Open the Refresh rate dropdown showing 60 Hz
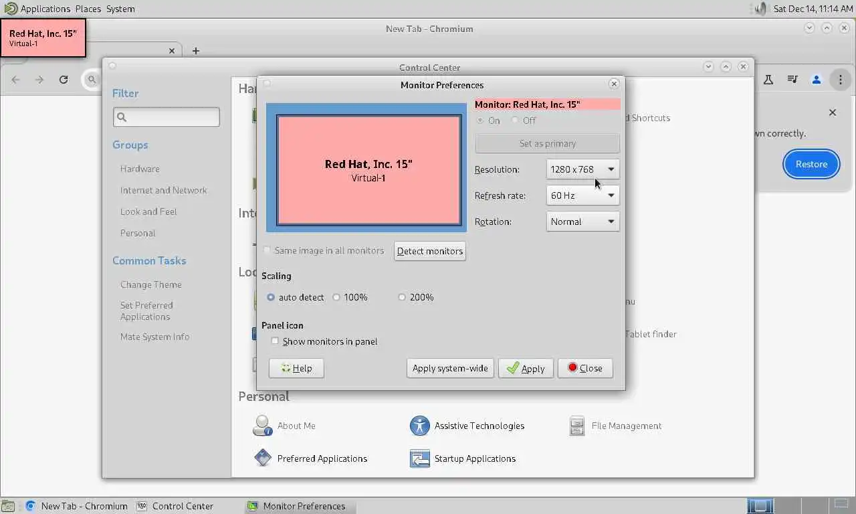 pos(582,195)
